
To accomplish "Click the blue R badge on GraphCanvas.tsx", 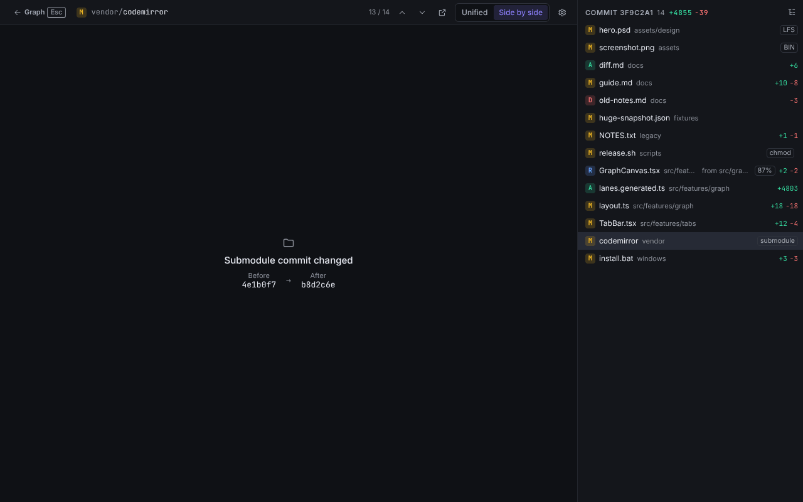I will point(590,171).
